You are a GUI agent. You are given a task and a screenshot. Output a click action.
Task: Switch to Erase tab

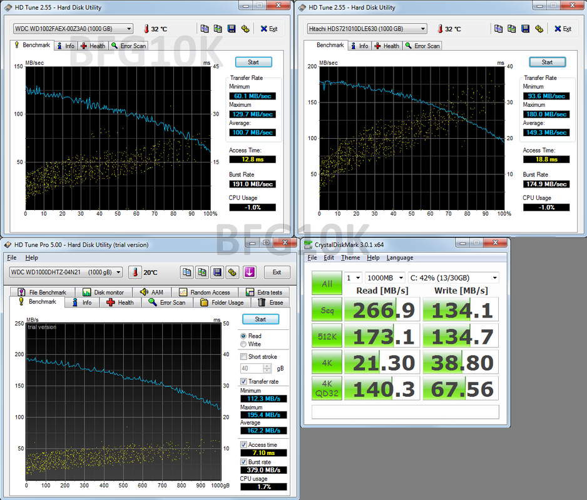(271, 302)
